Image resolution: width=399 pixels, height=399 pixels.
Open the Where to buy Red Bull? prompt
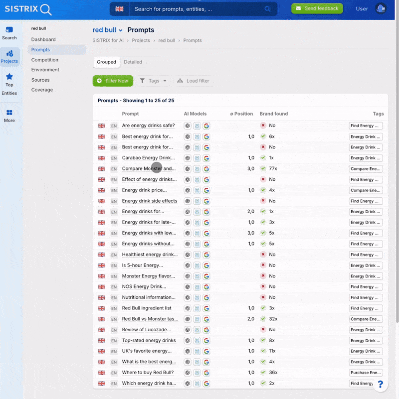click(148, 373)
